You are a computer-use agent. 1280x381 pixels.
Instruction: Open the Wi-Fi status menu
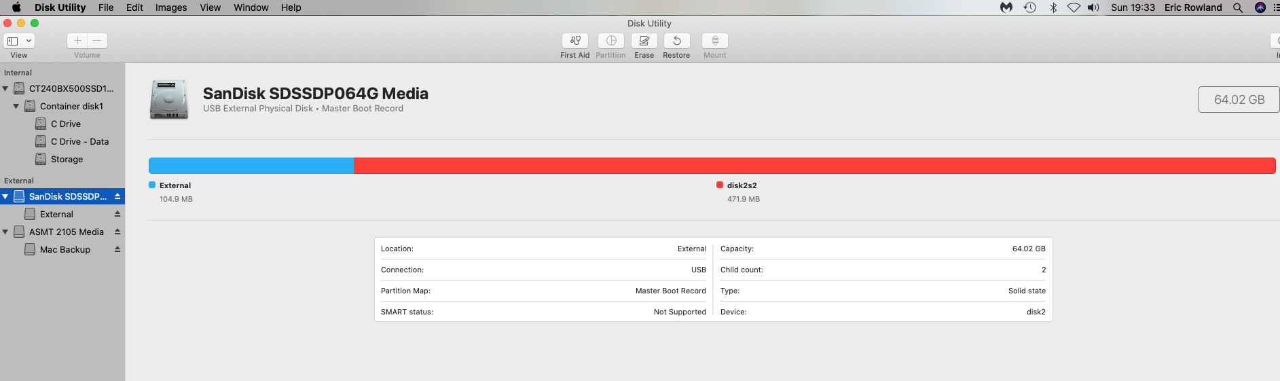pos(1074,7)
